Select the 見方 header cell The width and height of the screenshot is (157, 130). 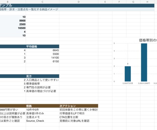42,76
